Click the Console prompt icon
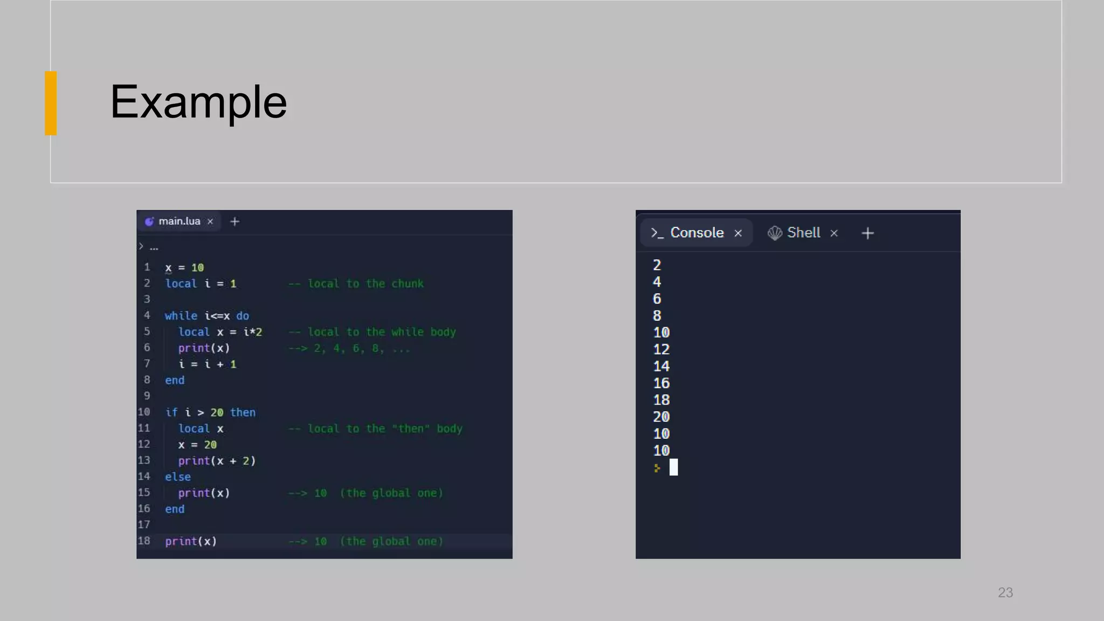This screenshot has height=621, width=1104. [657, 233]
